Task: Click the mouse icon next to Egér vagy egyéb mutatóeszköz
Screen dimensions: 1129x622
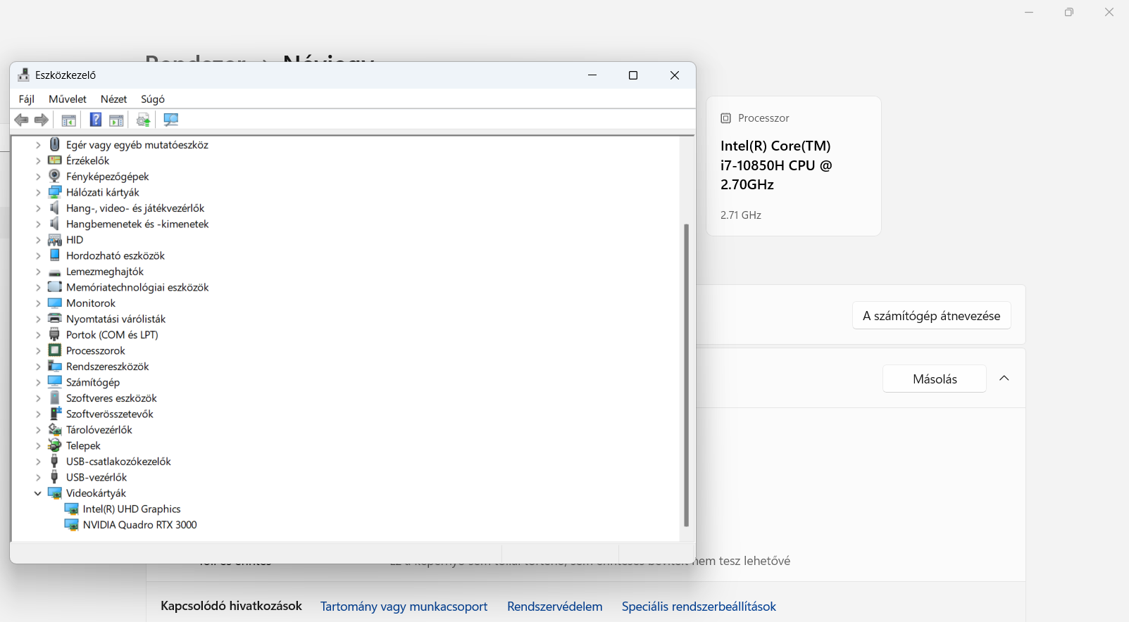Action: coord(55,144)
